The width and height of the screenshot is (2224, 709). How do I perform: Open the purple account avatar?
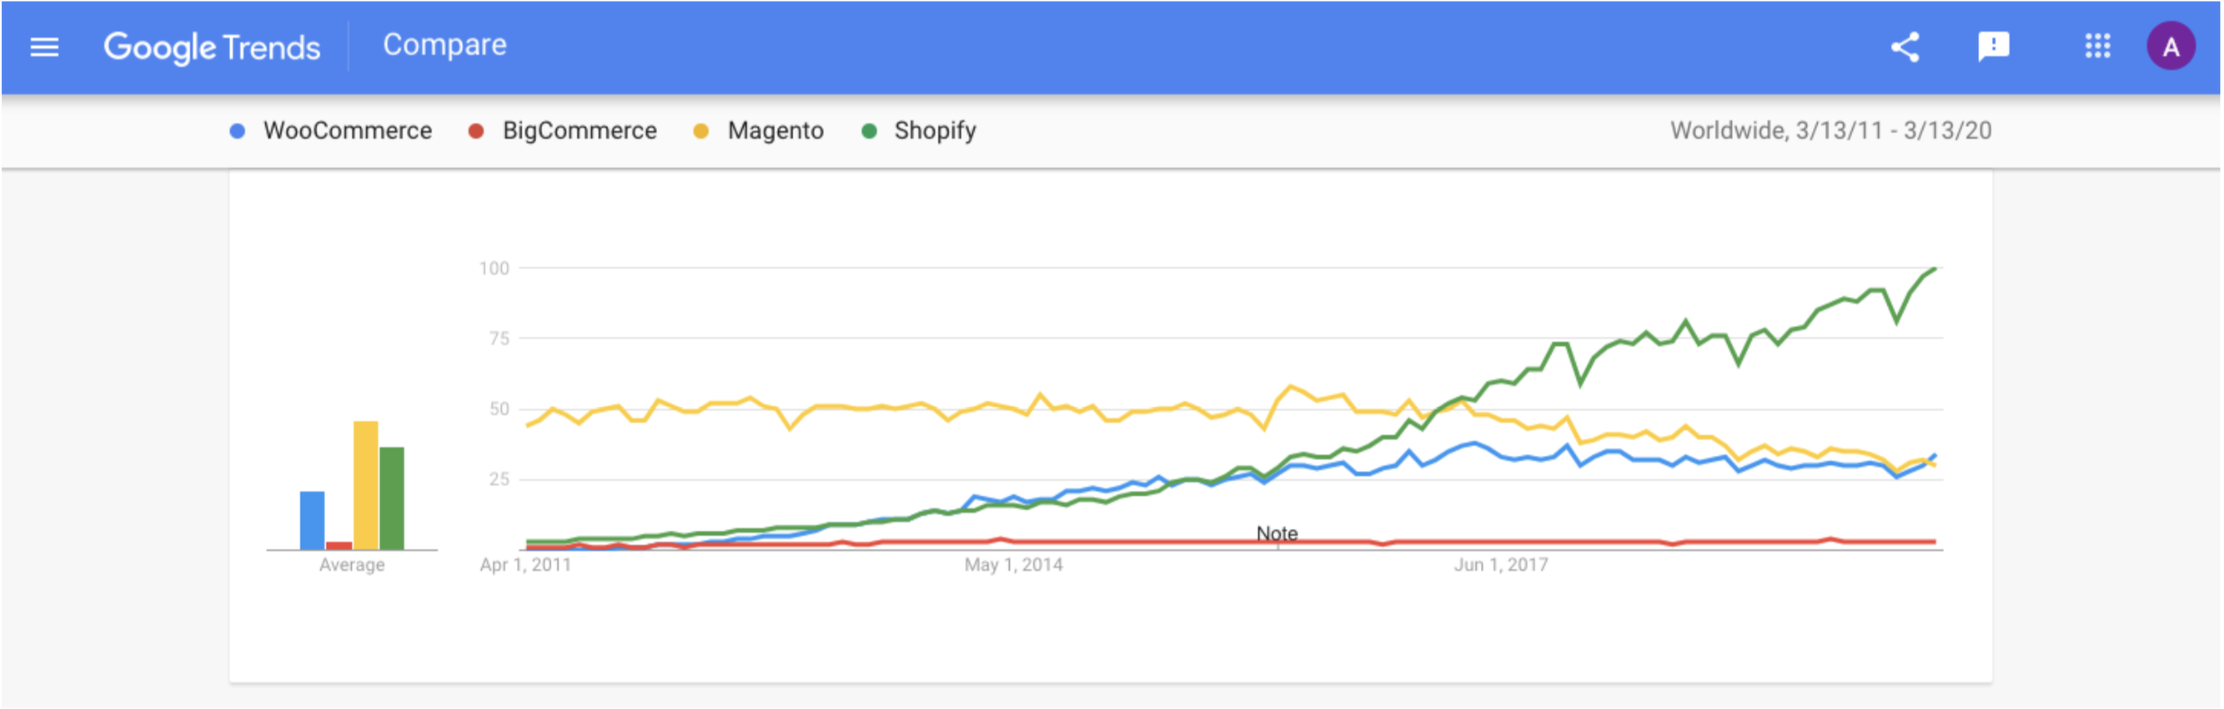tap(2171, 47)
